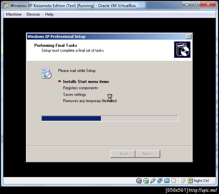The width and height of the screenshot is (219, 194).
Task: Open the USB devices status icon
Action: [153, 180]
